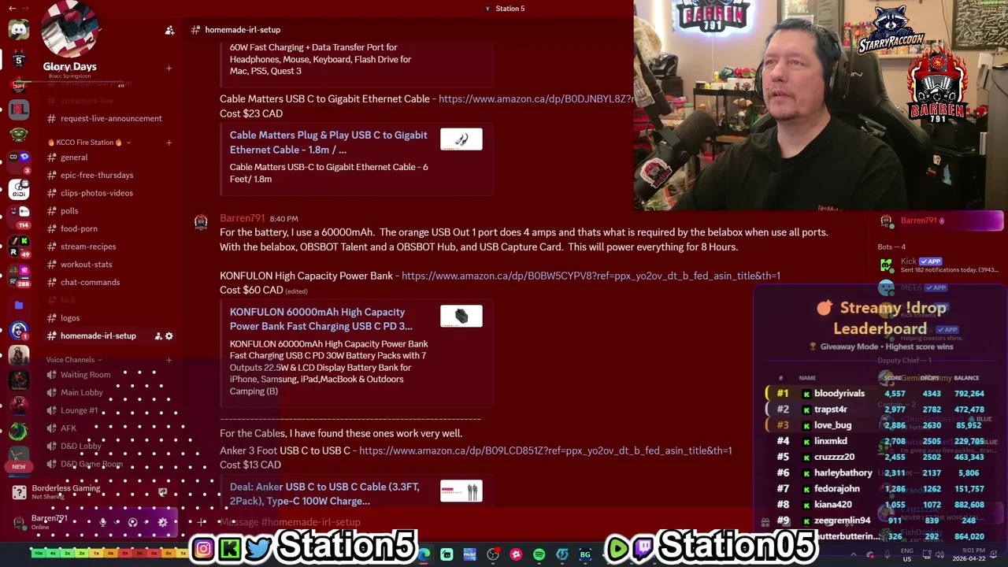Click Barren791 username in message header
Screen dimensions: 1008x567
[x=243, y=218]
